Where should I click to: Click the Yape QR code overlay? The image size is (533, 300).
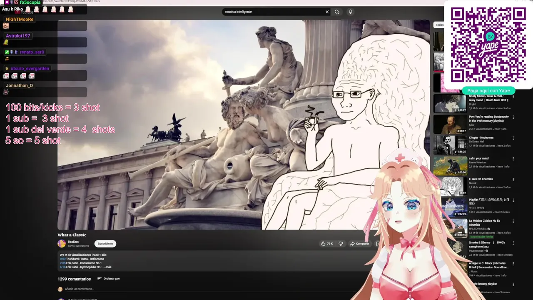pos(488,44)
